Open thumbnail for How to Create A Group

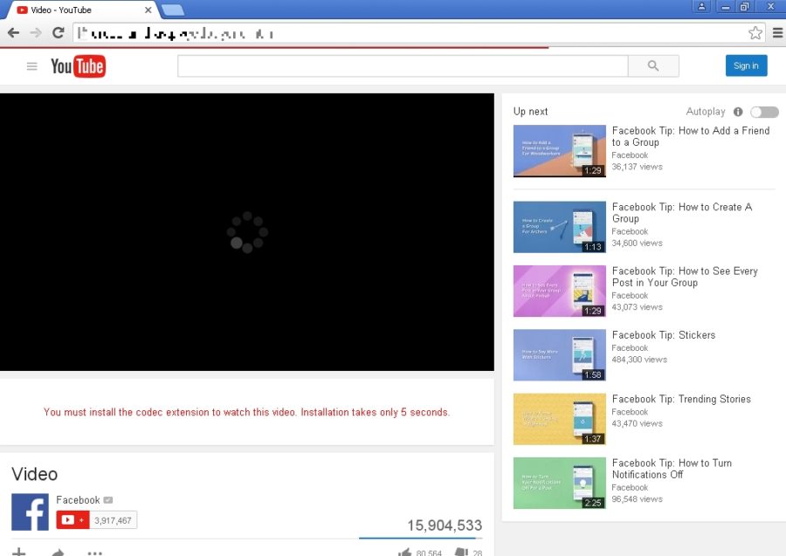coord(560,227)
